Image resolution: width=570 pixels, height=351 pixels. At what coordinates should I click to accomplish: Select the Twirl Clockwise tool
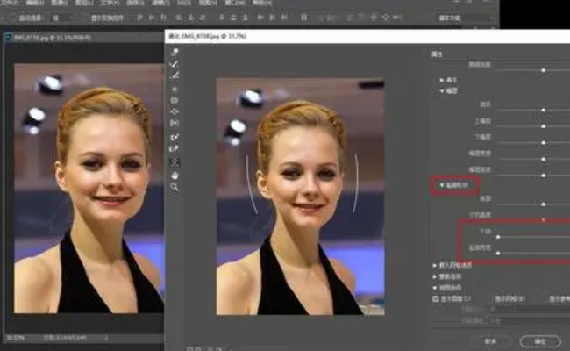pyautogui.click(x=175, y=89)
